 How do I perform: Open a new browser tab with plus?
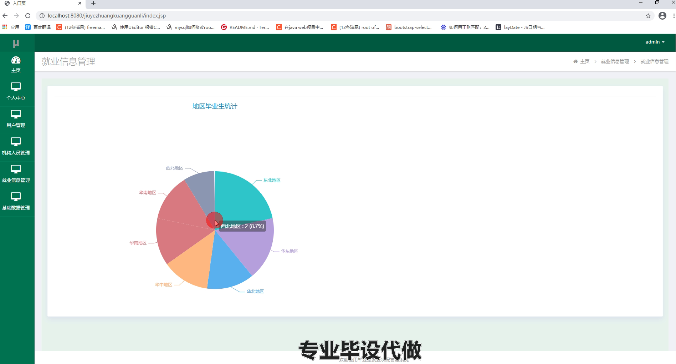click(93, 3)
